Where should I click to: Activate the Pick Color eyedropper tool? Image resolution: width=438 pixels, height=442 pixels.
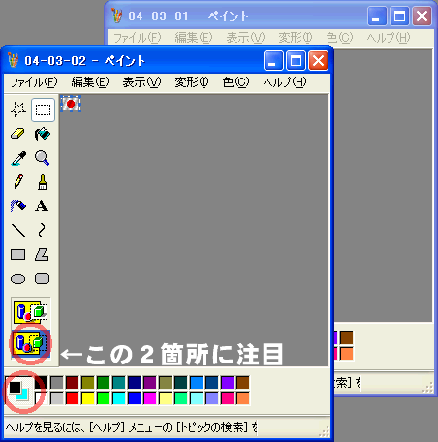[x=18, y=158]
